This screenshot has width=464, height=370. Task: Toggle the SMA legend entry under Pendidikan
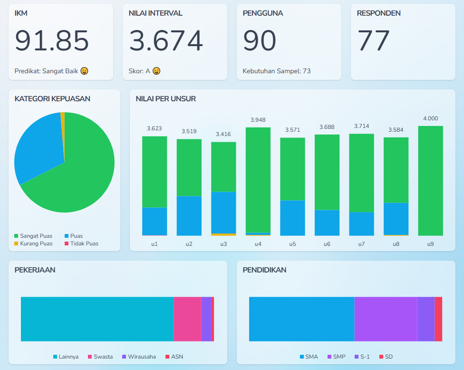[x=308, y=357]
